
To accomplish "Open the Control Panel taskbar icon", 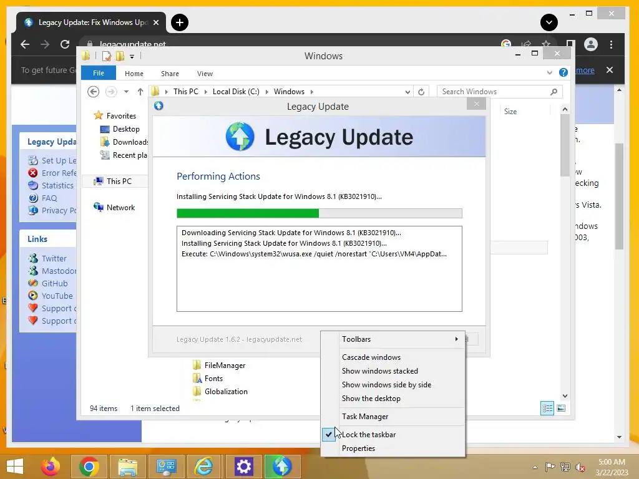I will tap(166, 467).
